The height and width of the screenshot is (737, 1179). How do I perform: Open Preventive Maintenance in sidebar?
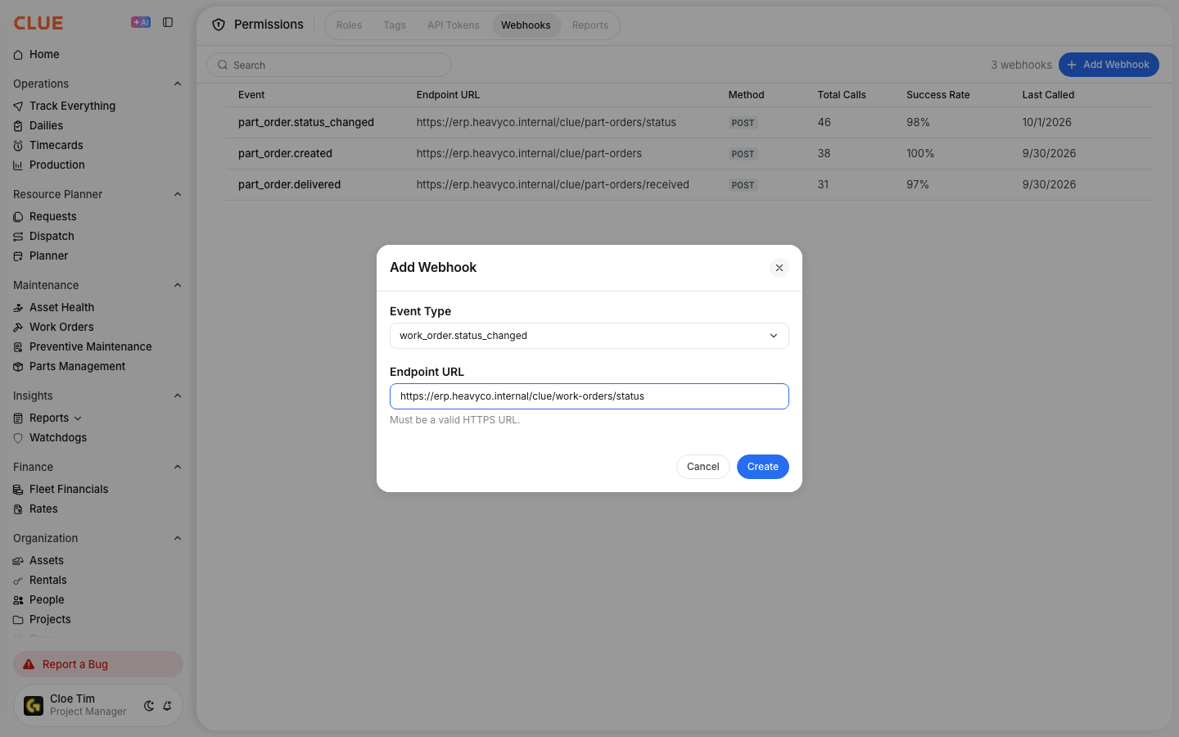tap(91, 346)
